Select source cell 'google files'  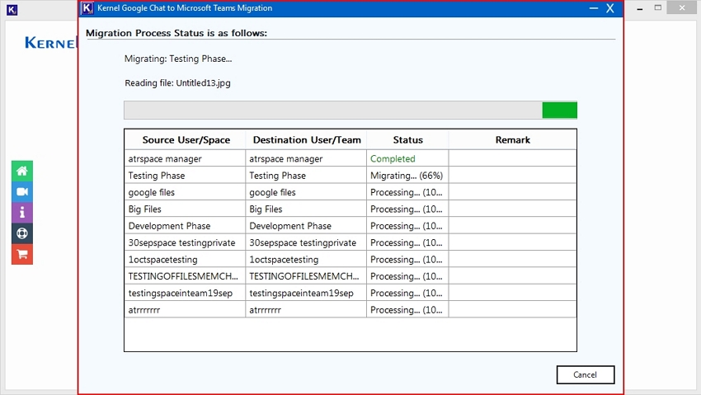click(x=185, y=193)
